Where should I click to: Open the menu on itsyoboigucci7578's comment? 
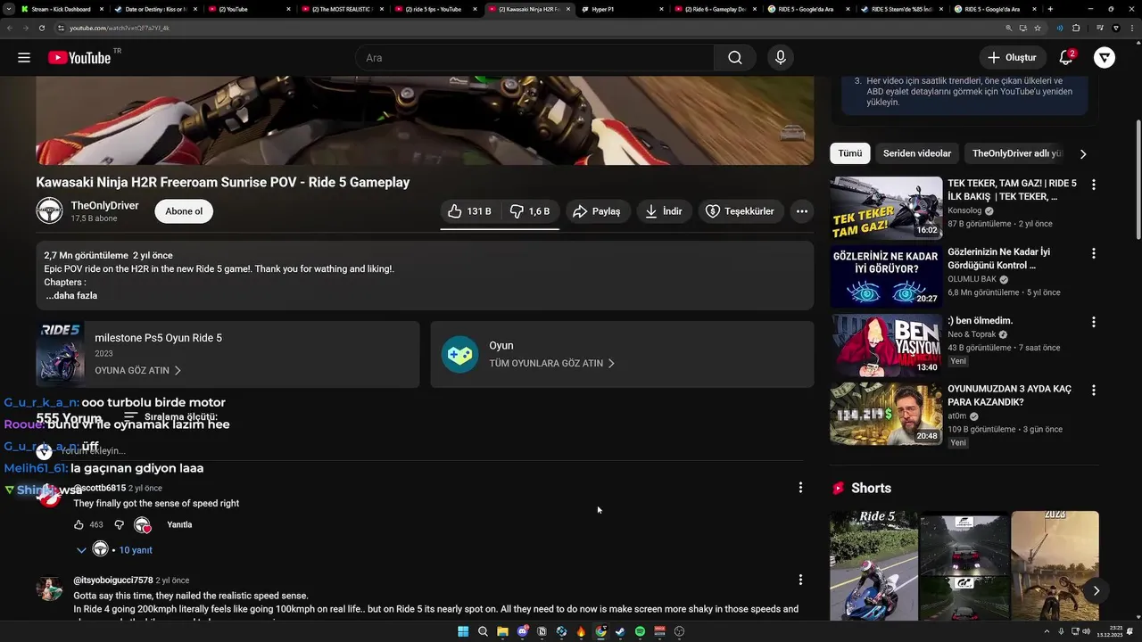pos(800,580)
